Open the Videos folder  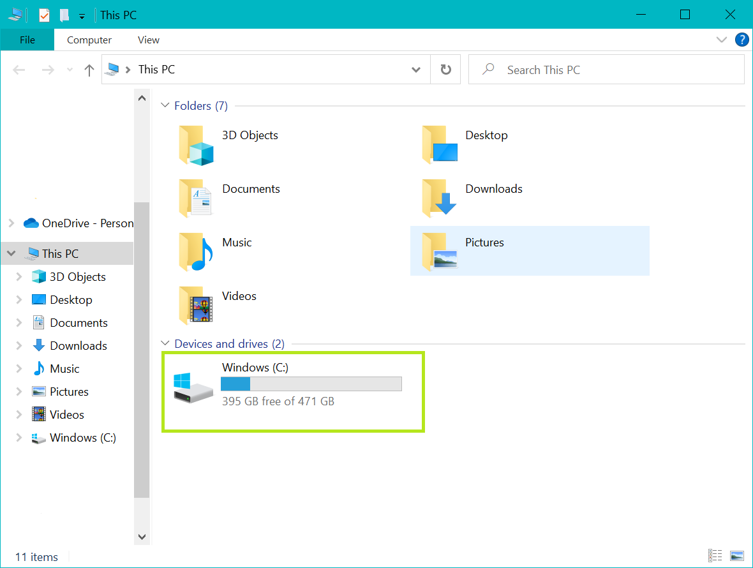point(239,295)
